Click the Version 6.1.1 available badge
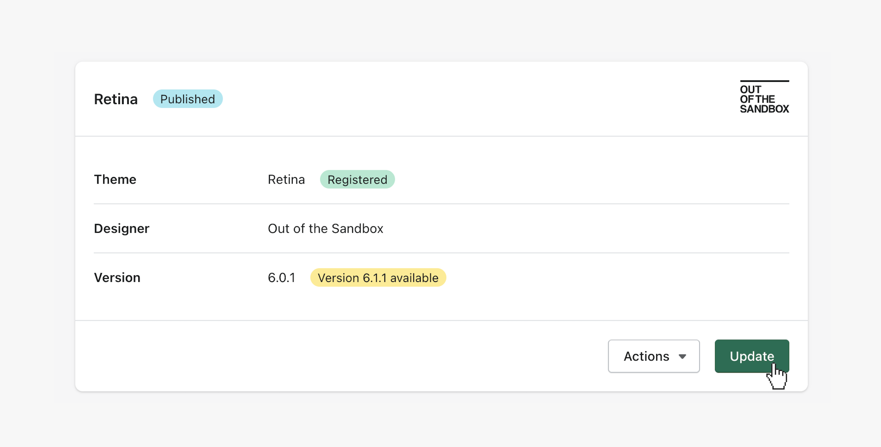The image size is (881, 447). click(x=378, y=278)
